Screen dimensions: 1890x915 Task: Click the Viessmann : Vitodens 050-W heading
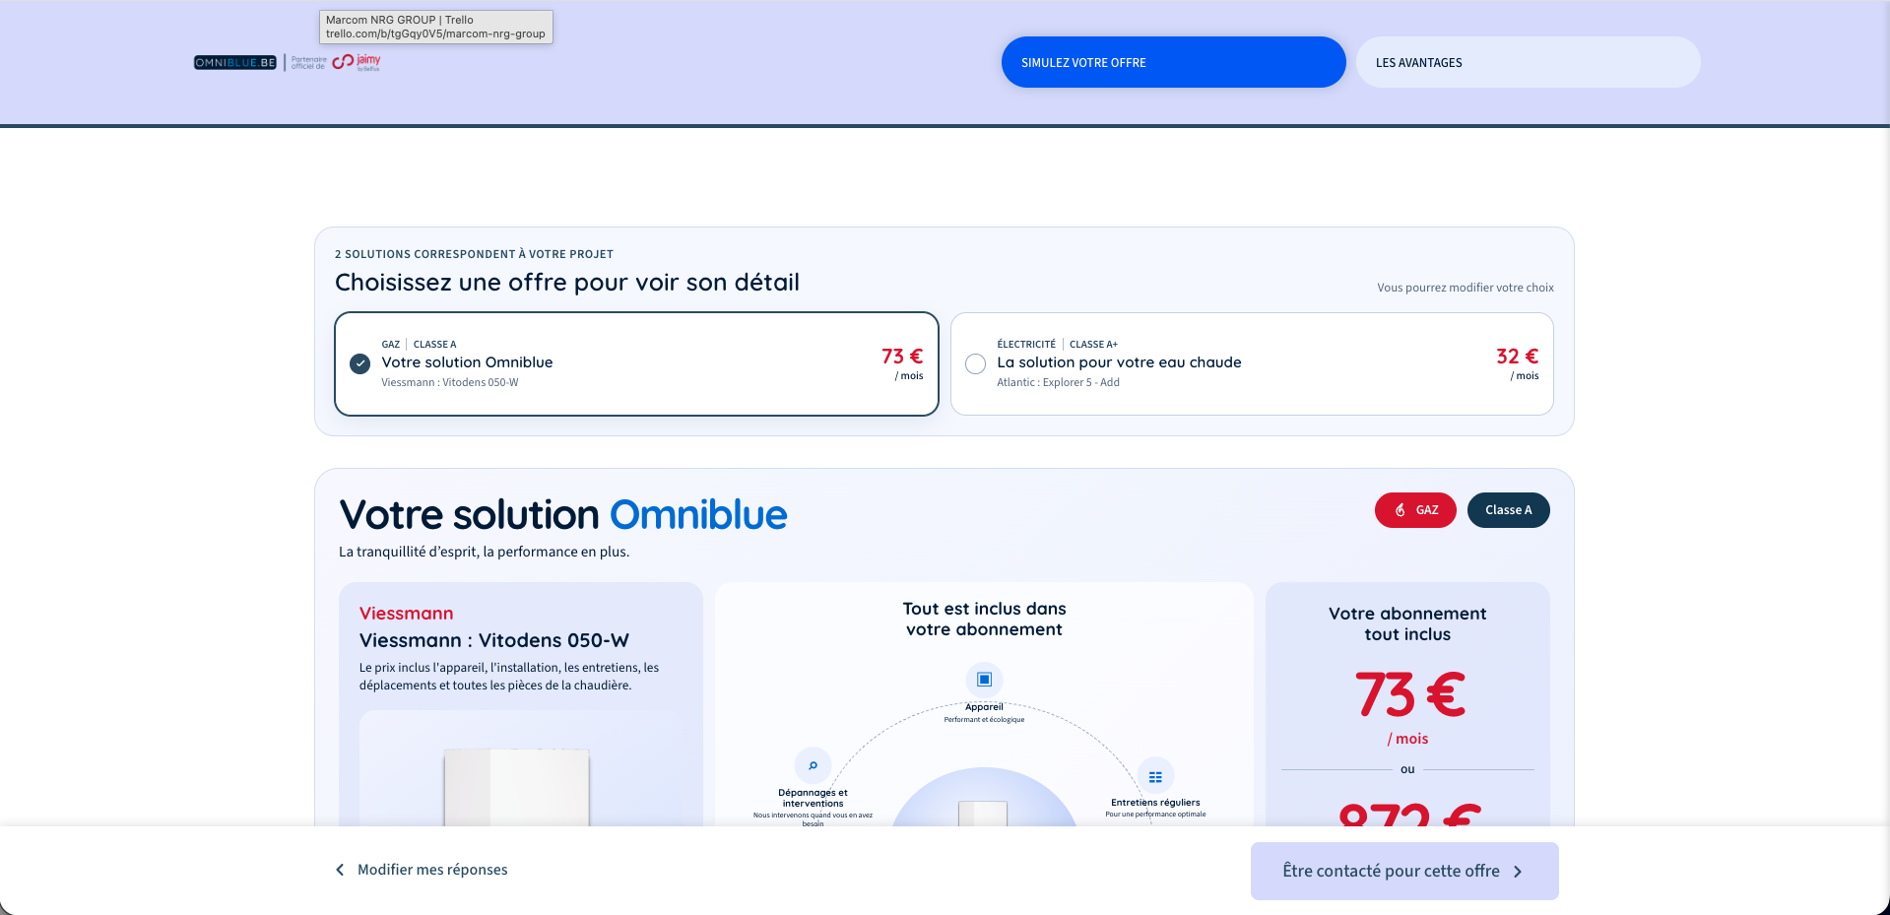click(494, 640)
